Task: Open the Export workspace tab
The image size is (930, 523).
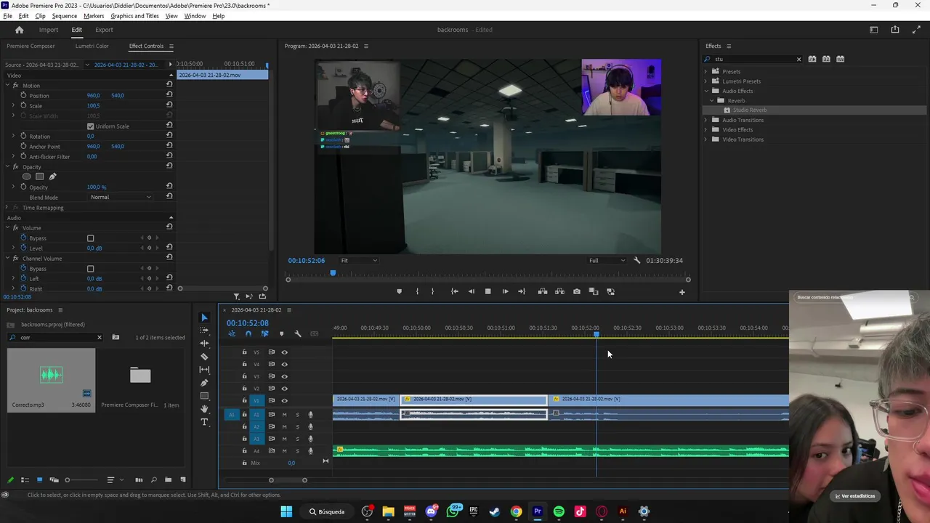Action: click(x=104, y=30)
